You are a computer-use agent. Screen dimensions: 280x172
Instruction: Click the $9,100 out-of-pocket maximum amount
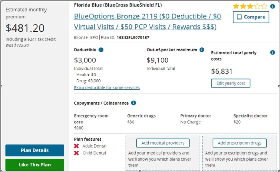tap(158, 61)
